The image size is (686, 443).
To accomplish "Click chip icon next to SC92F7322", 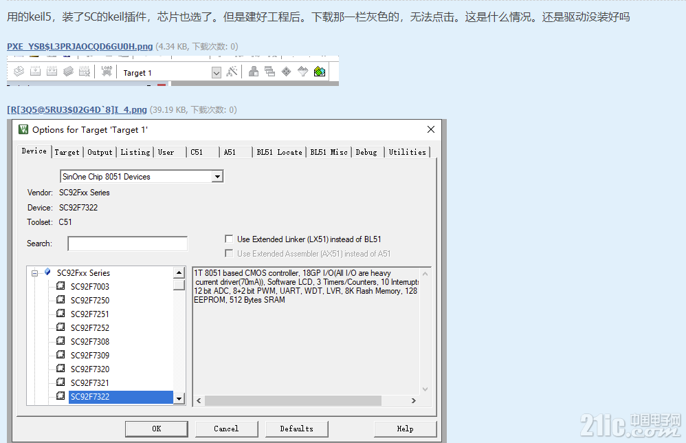I will click(x=60, y=396).
